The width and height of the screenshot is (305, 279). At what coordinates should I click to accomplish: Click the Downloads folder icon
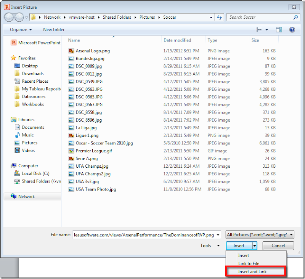point(17,73)
